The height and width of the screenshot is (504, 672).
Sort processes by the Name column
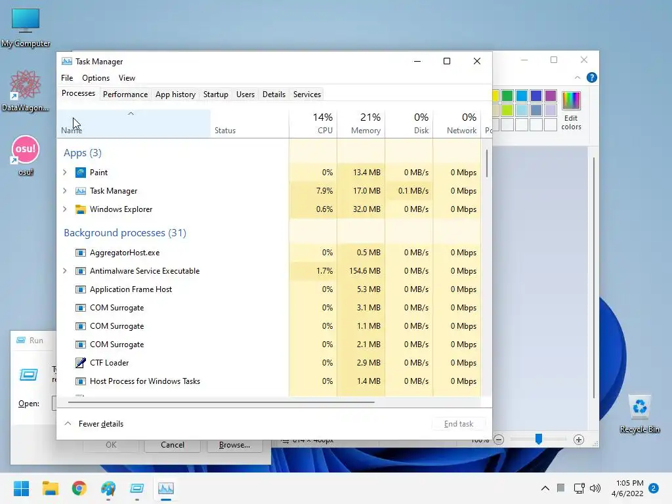pos(134,123)
